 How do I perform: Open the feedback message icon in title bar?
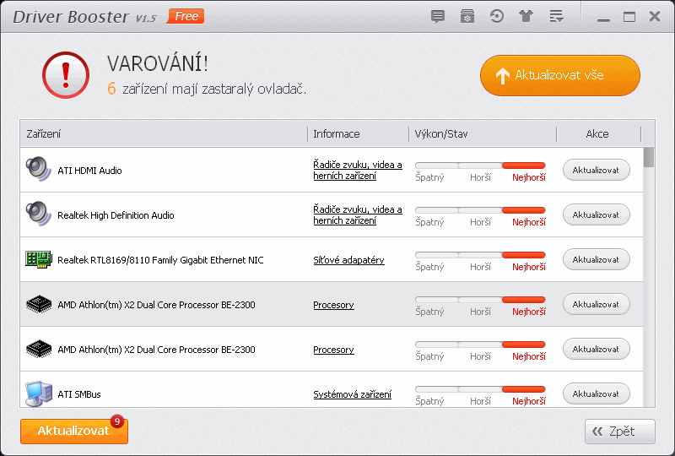(x=438, y=17)
